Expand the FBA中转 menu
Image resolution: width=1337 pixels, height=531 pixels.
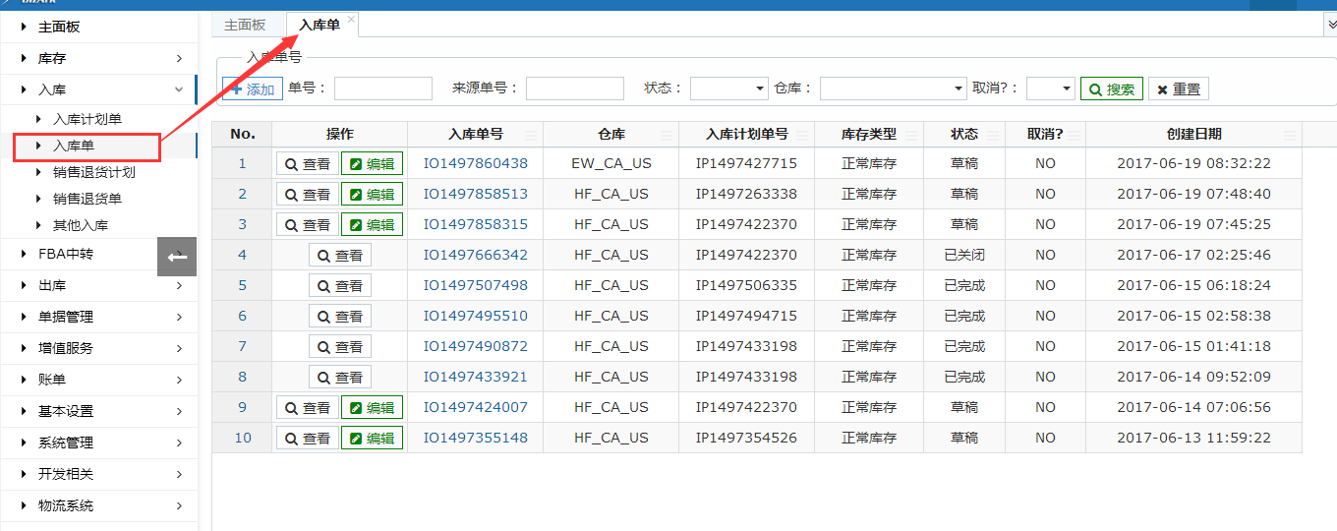coord(98,254)
